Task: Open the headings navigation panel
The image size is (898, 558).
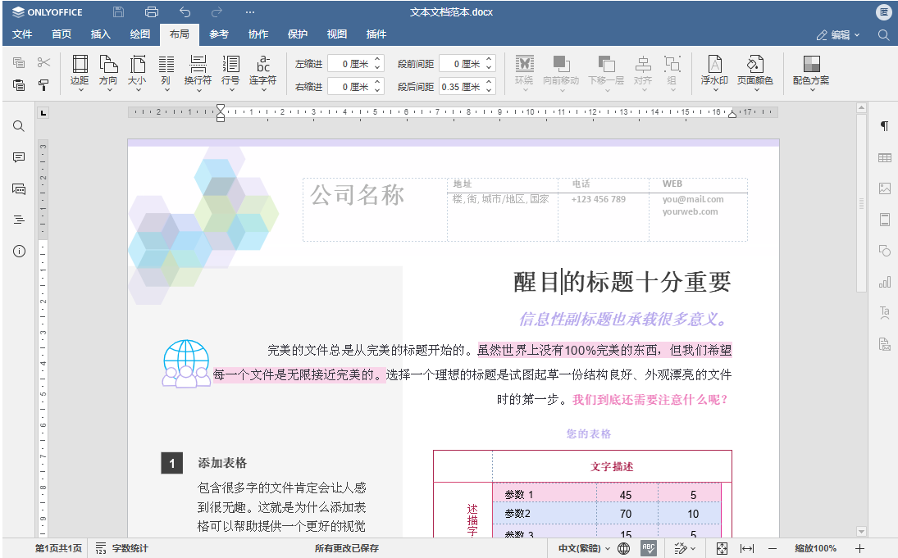Action: (19, 220)
